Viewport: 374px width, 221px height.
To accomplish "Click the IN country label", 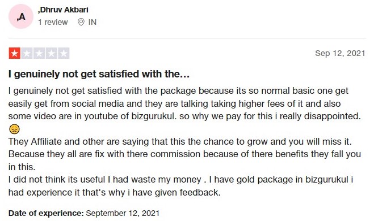I will pos(93,22).
